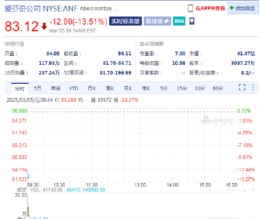The width and height of the screenshot is (260, 219).
Task: Click the down triangle beside volume panel
Action: tap(253, 190)
